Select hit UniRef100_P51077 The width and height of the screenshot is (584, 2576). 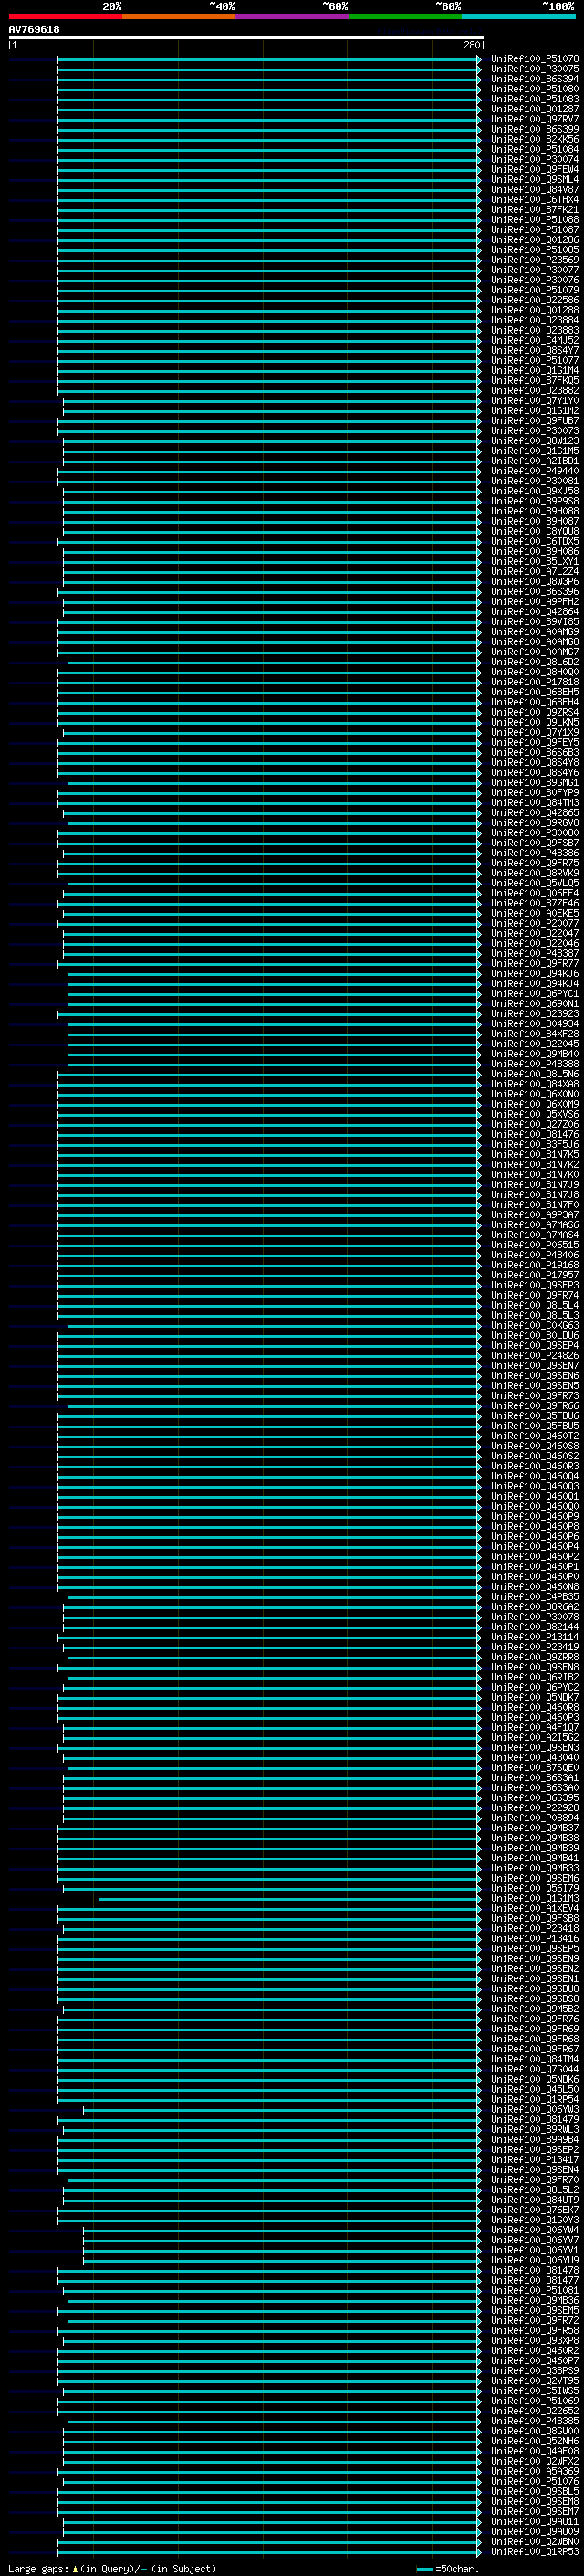pos(534,361)
